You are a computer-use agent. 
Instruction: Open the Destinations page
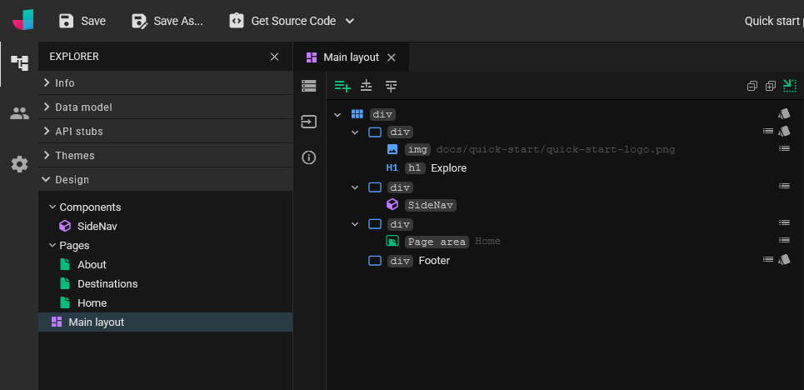coord(107,283)
